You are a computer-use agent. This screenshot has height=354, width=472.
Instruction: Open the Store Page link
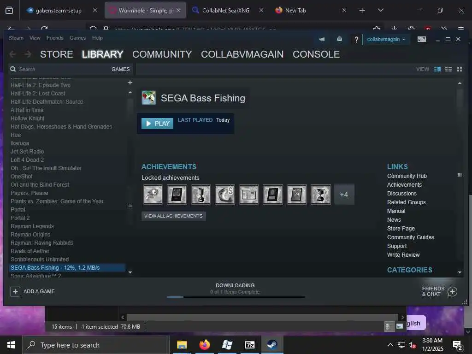(401, 229)
